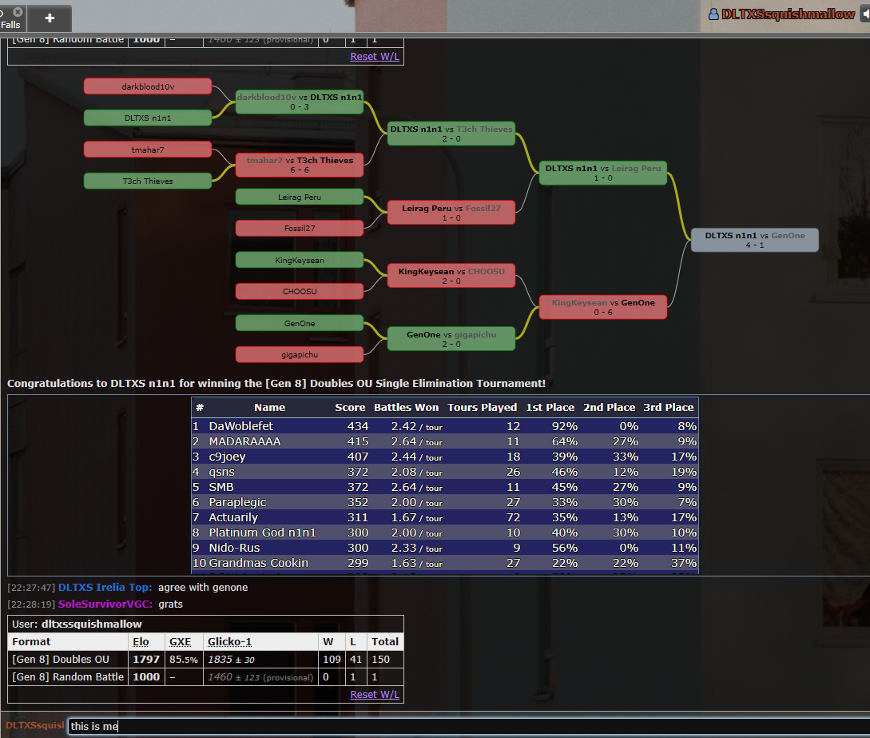Click the KingKeysean vs GenOne bracket match

tap(602, 307)
